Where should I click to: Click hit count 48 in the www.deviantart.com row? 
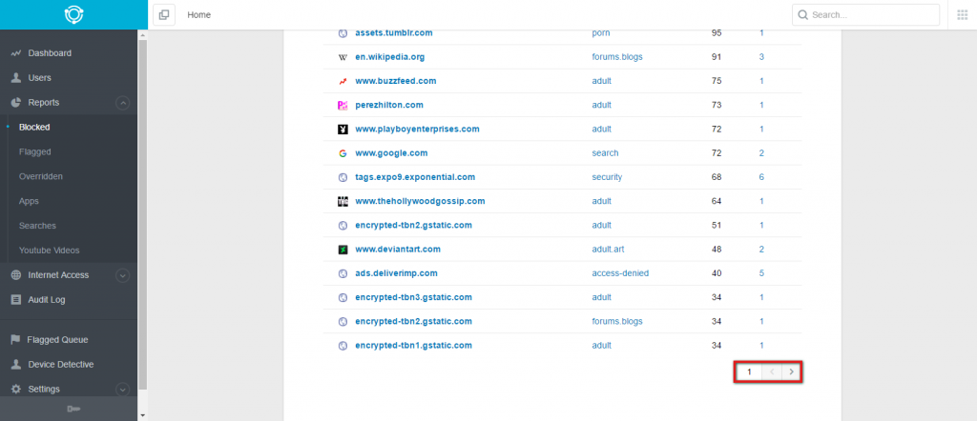(x=716, y=250)
